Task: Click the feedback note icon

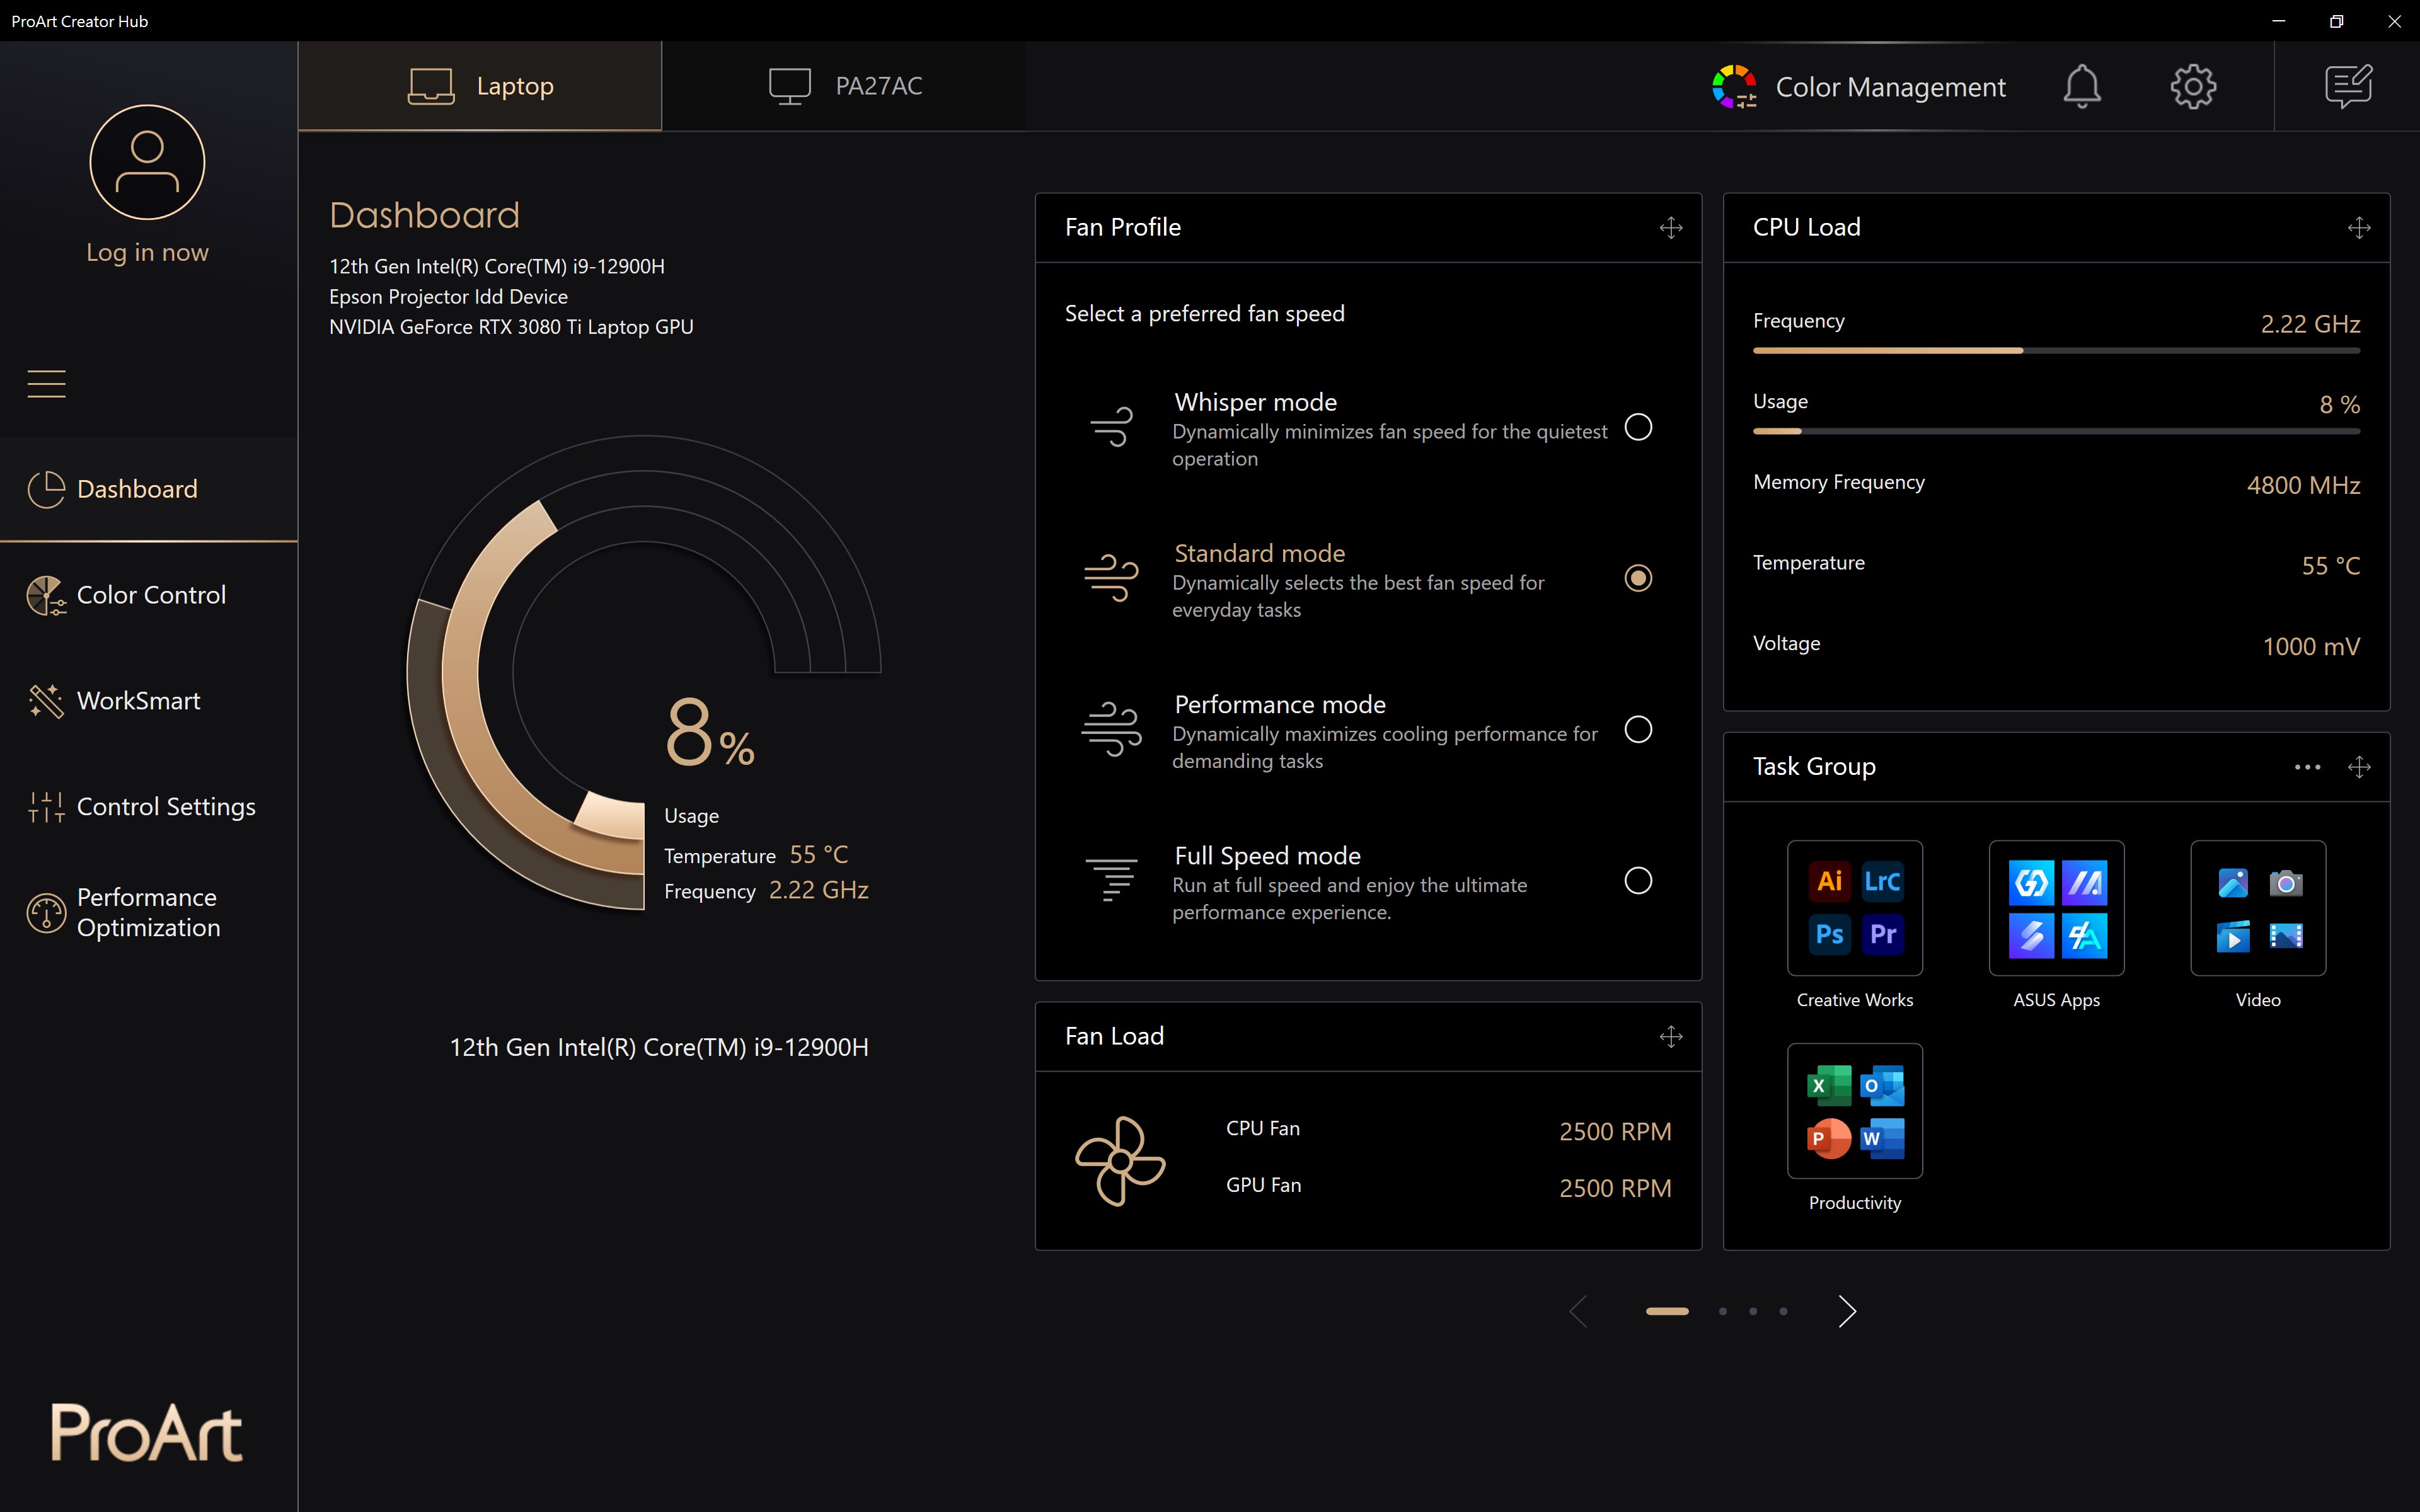Action: coord(2347,86)
